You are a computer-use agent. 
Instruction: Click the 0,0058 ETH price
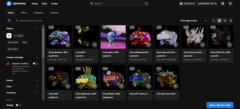[x=108, y=97]
